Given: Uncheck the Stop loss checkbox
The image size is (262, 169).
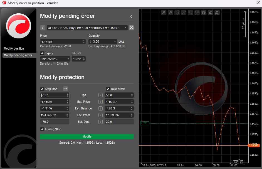Looking at the screenshot, I should point(42,89).
